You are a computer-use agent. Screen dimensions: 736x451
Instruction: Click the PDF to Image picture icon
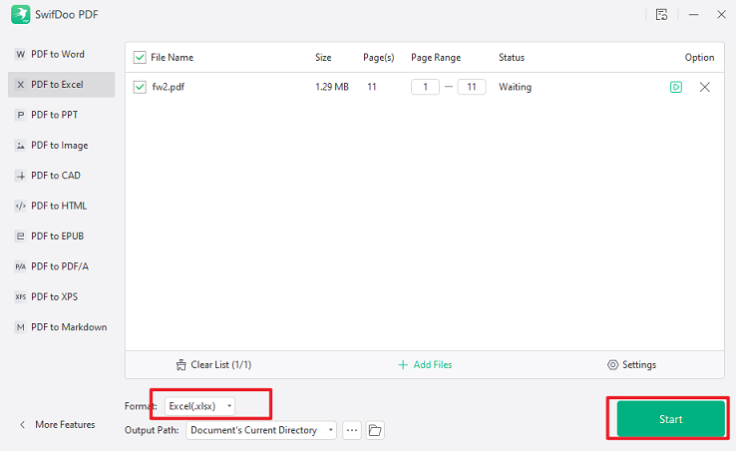[x=20, y=146]
